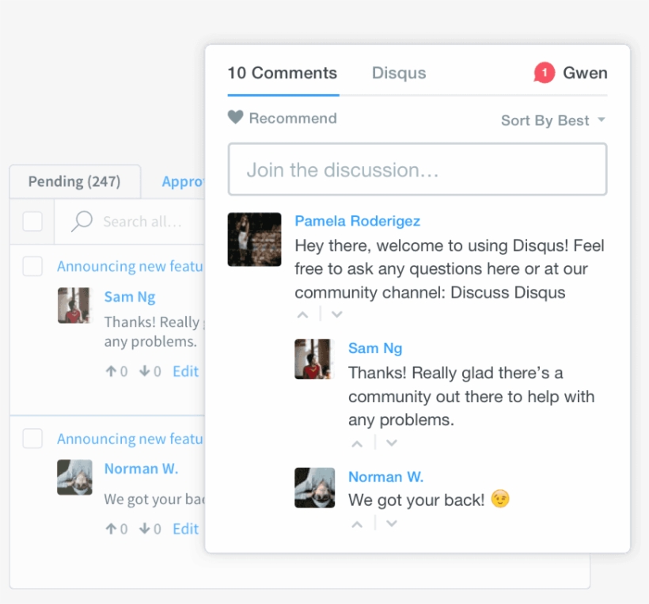Open Norman W.'s name link in moderation list
Screen dimensions: 649x604
141,469
